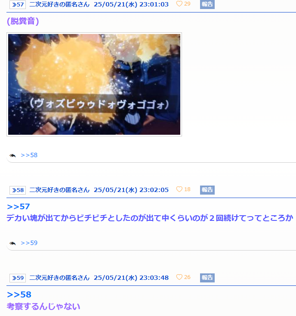Click the heart icon on post 57
Viewport: 296px width, 316px height.
pyautogui.click(x=179, y=4)
